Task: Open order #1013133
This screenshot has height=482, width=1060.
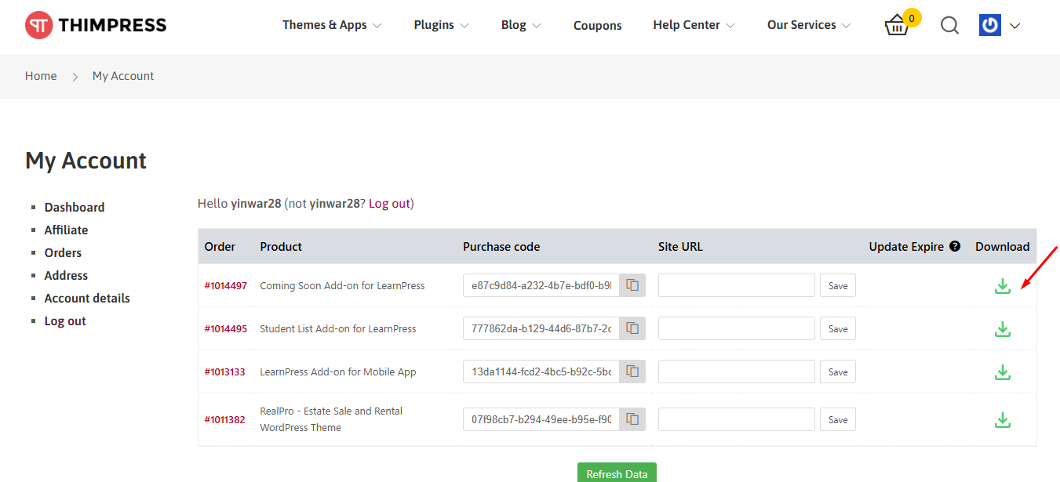Action: 224,372
